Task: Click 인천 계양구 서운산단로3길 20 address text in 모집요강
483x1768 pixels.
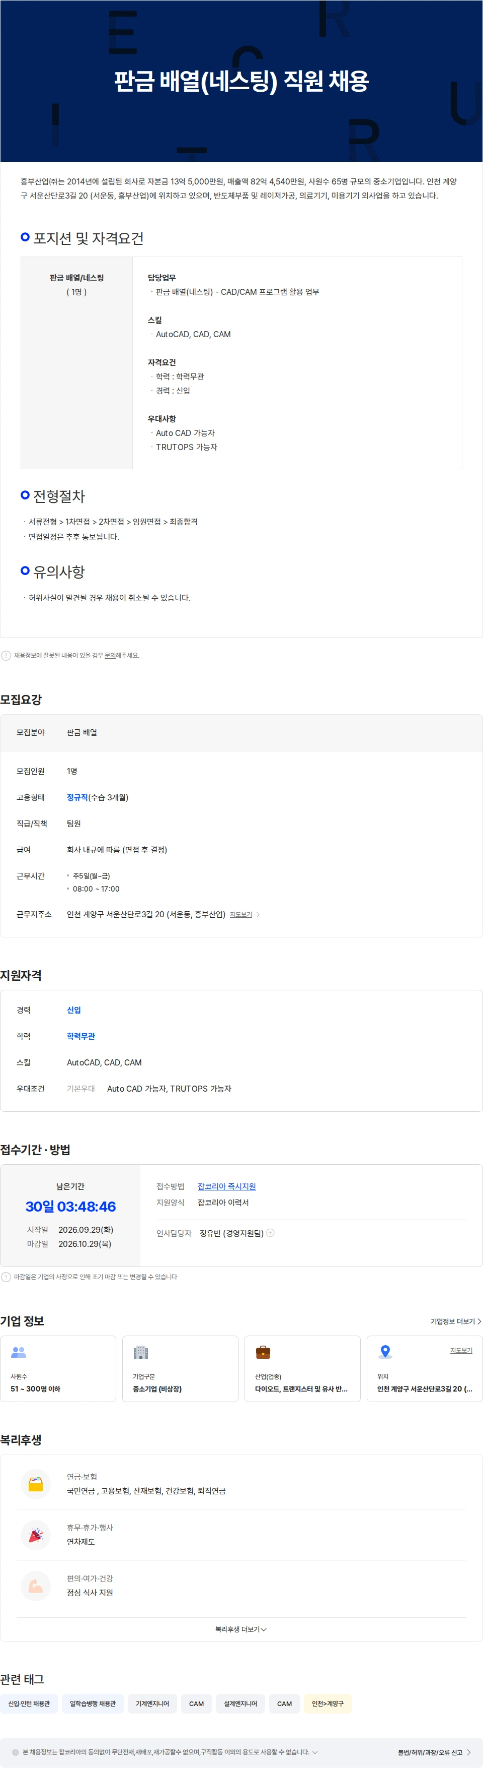Action: point(146,914)
